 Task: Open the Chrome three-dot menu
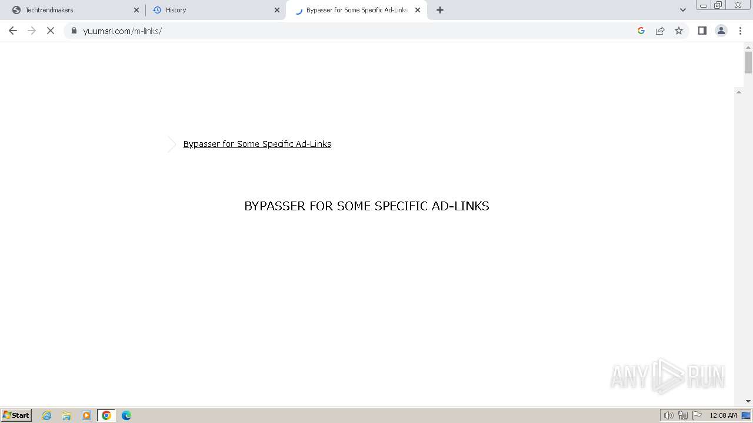pyautogui.click(x=740, y=31)
